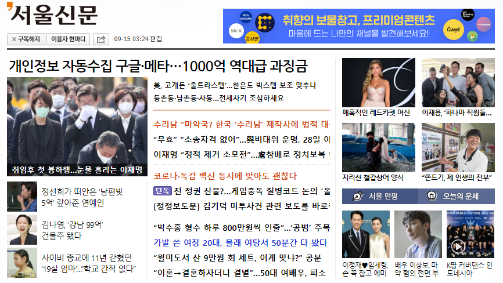Open the 김나영 강남 99억 건물주 article

(x=71, y=230)
